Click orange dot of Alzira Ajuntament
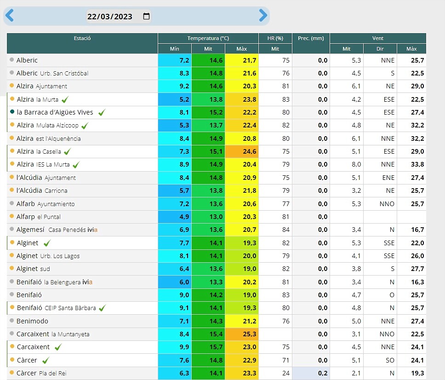The height and width of the screenshot is (380, 445). (11, 85)
